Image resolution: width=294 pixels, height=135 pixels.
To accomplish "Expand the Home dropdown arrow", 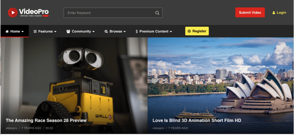I will pos(22,31).
